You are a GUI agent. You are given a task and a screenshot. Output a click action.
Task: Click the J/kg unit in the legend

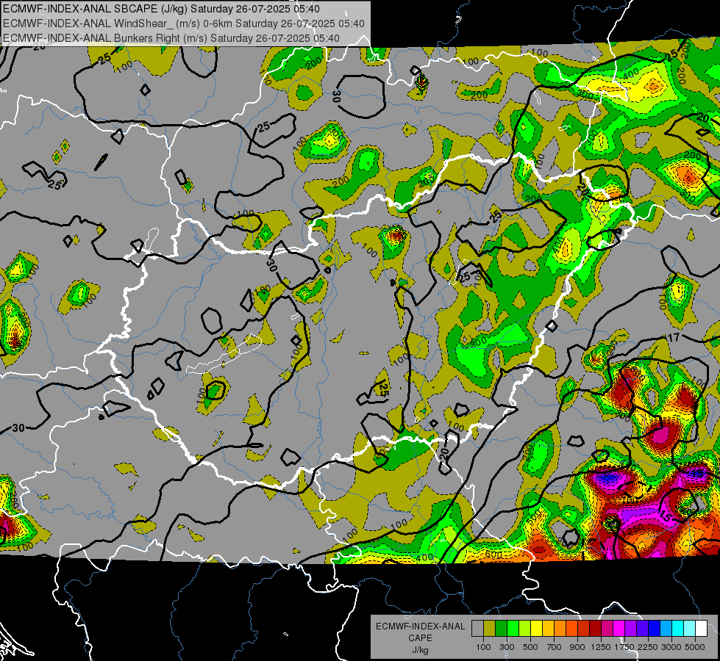pyautogui.click(x=420, y=650)
